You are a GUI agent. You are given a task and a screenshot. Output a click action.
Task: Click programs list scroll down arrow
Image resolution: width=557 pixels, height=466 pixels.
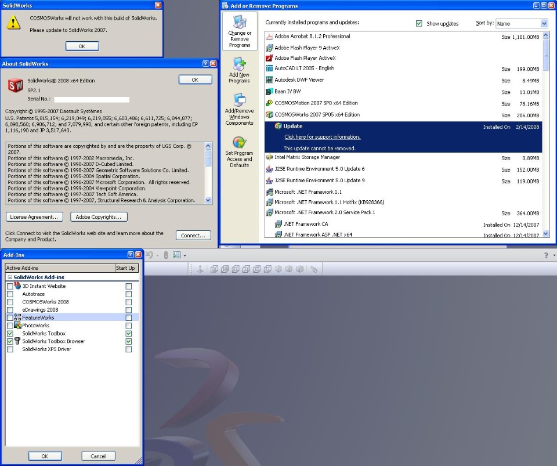point(546,233)
